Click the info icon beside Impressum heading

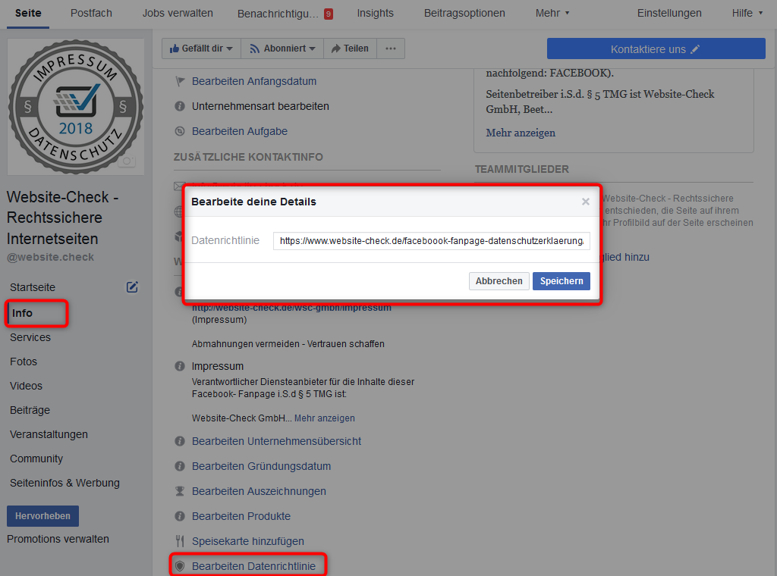point(180,366)
